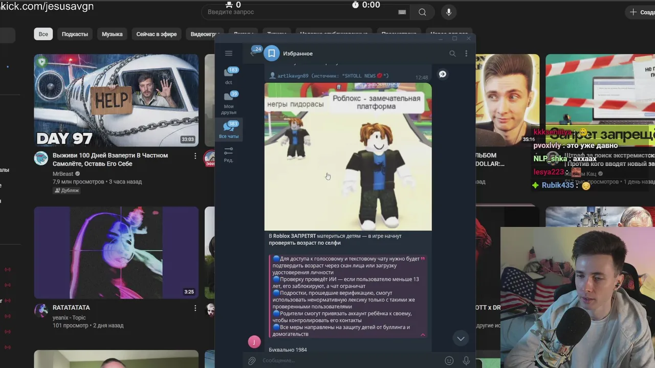
Task: Open the Запрет запрещён video thumbnail
Action: pyautogui.click(x=600, y=101)
